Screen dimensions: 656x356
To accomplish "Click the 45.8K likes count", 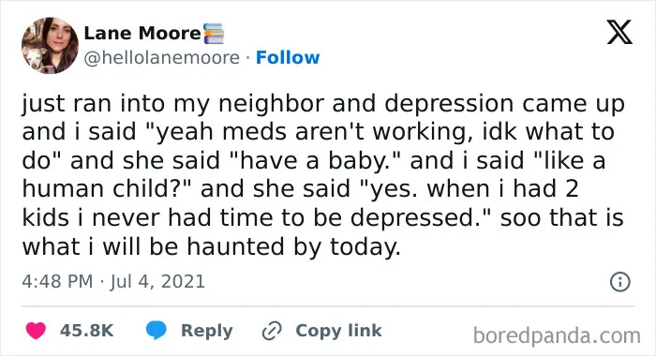I will 86,331.
